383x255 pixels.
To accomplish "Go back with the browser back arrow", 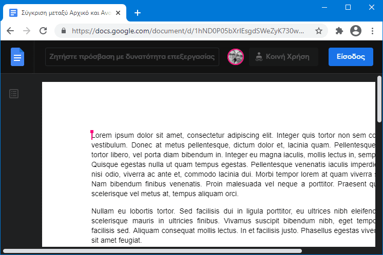I will pos(10,31).
